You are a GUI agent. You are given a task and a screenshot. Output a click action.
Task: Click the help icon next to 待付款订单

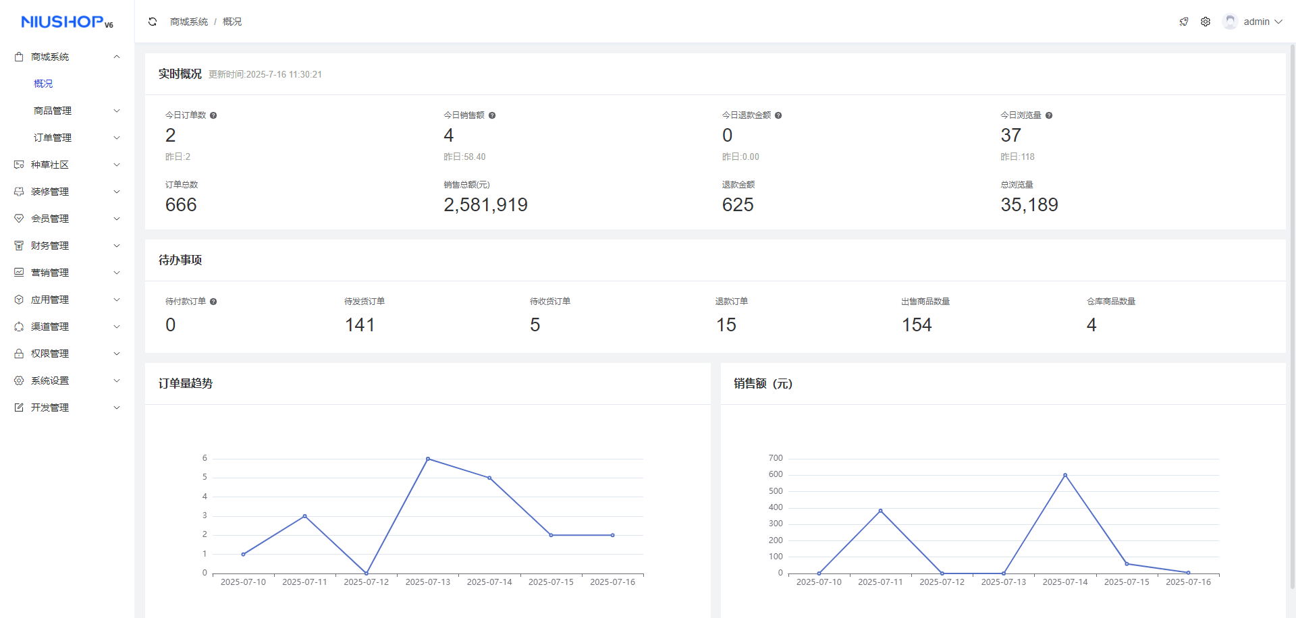point(213,302)
